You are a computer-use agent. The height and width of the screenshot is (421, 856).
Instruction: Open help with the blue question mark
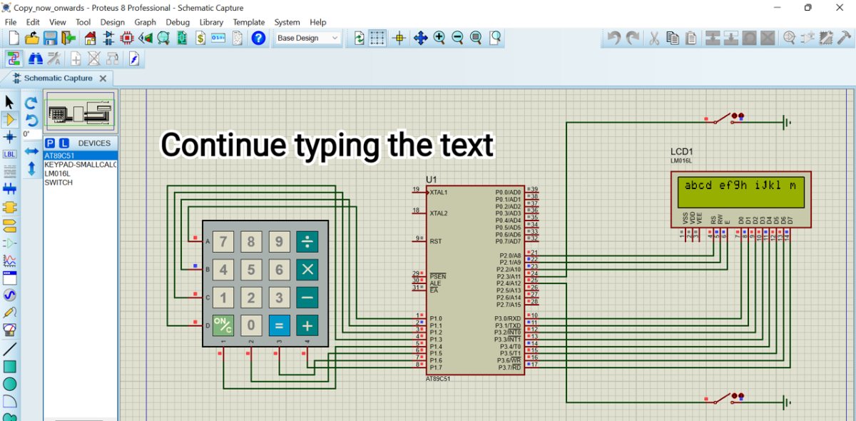258,38
